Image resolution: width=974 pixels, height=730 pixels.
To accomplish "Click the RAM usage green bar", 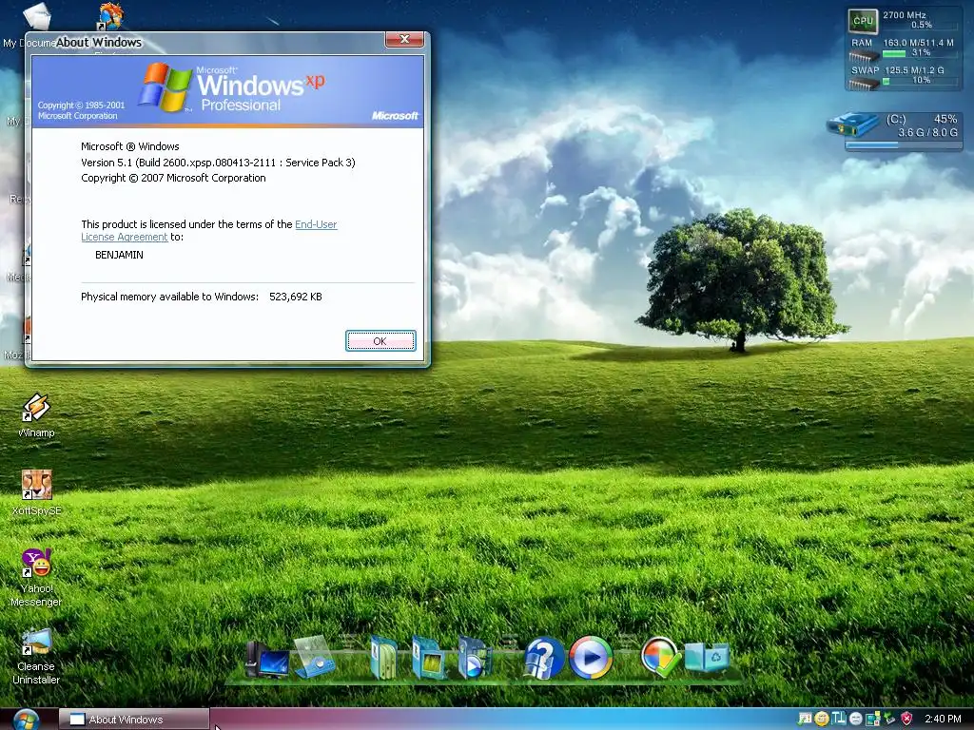I will tap(893, 53).
